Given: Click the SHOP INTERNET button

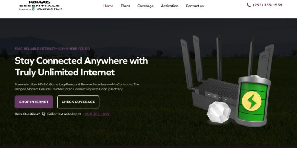Looking at the screenshot, I should coord(34,102).
